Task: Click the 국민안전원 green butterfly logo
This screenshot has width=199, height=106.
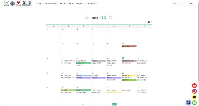Action: click(6, 4)
